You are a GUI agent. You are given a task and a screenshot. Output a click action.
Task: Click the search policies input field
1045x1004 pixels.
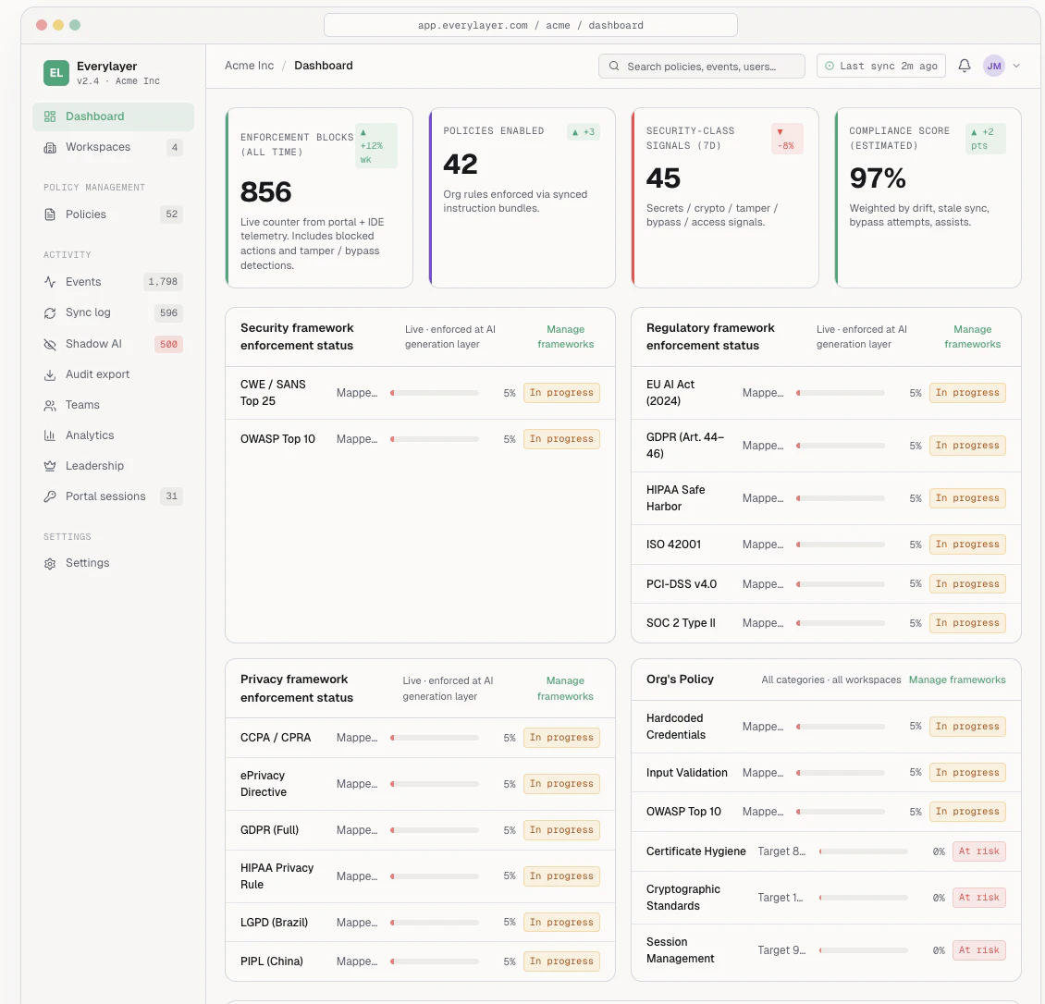[x=701, y=66]
